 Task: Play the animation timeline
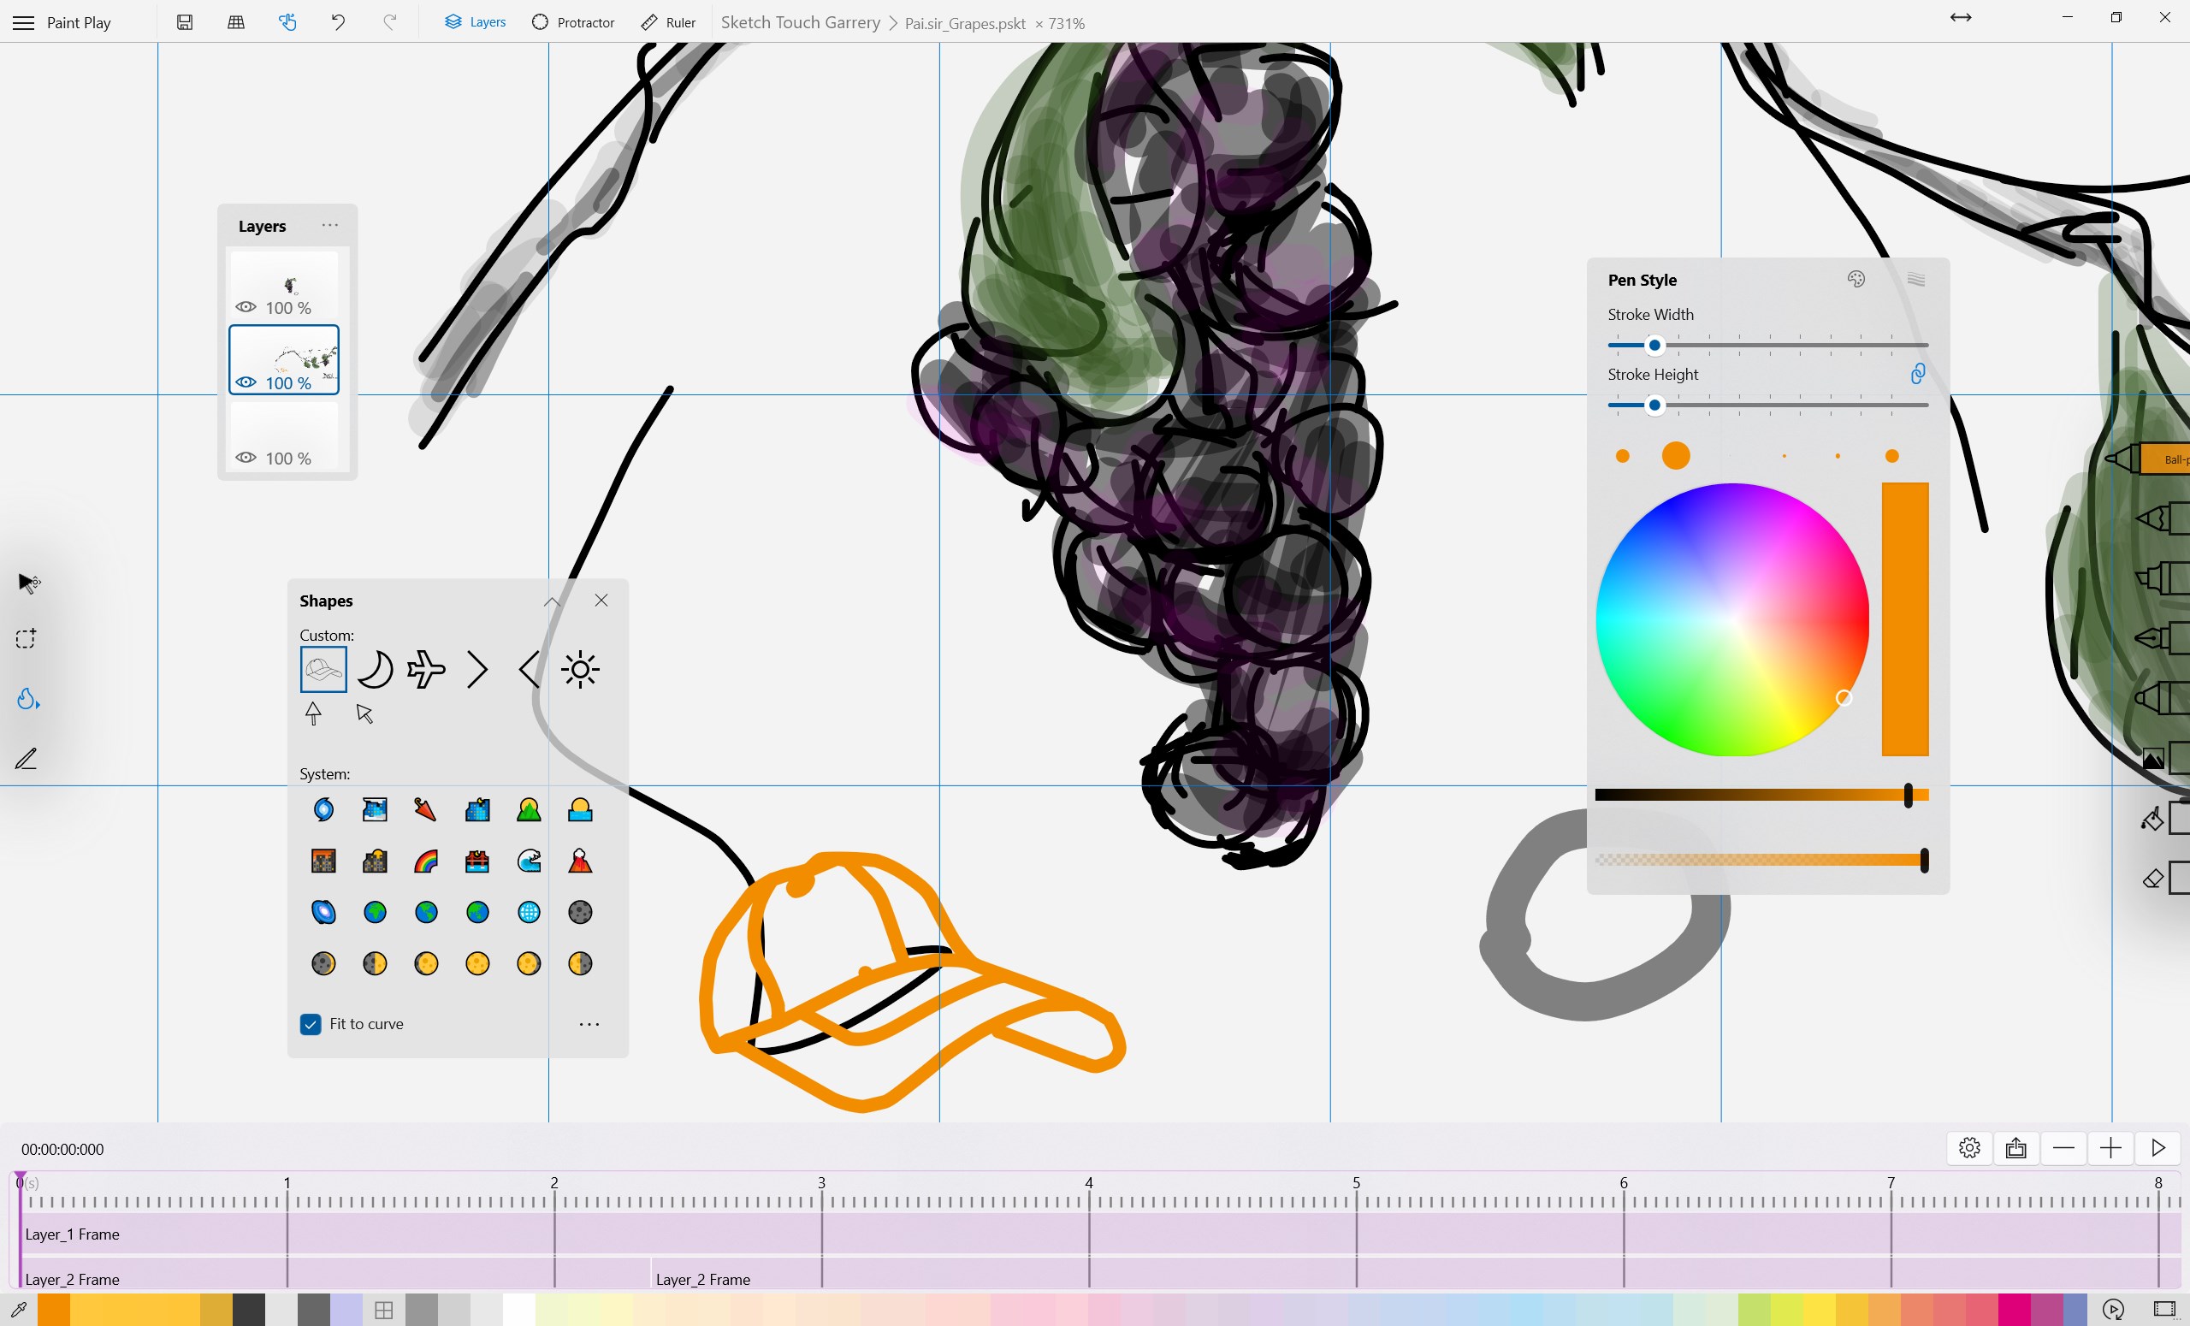point(2160,1147)
